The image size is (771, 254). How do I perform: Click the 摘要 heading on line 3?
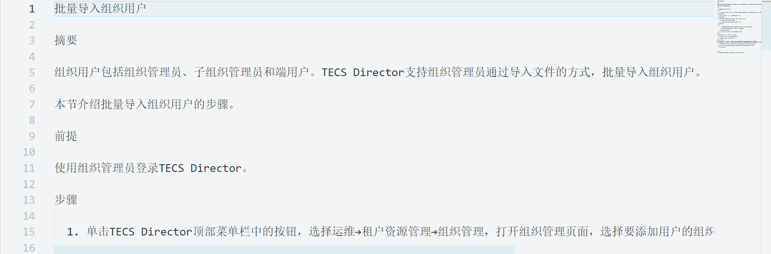[x=66, y=40]
